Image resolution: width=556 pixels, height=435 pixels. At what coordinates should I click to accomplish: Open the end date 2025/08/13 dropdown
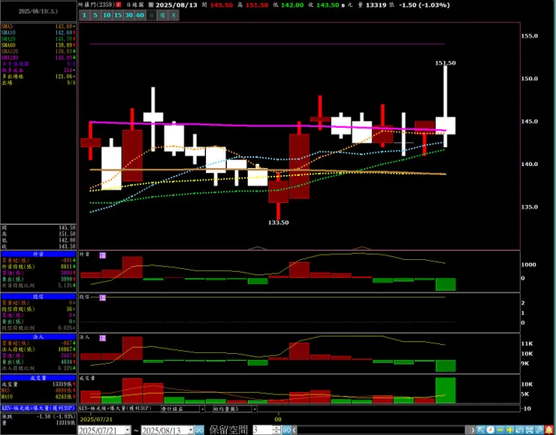[190, 430]
